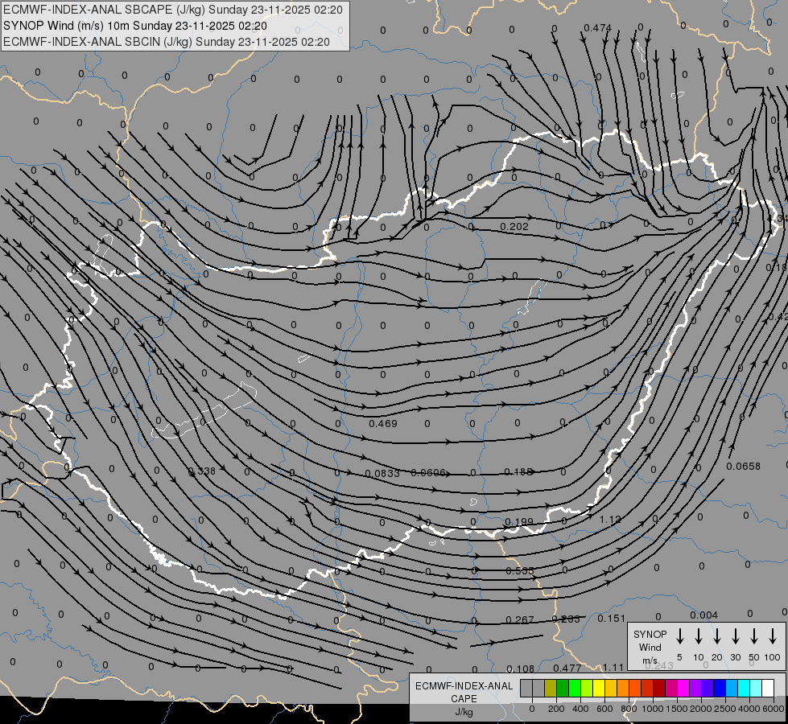Click the 0.0606 CAPE value on map
The width and height of the screenshot is (788, 724).
(428, 473)
